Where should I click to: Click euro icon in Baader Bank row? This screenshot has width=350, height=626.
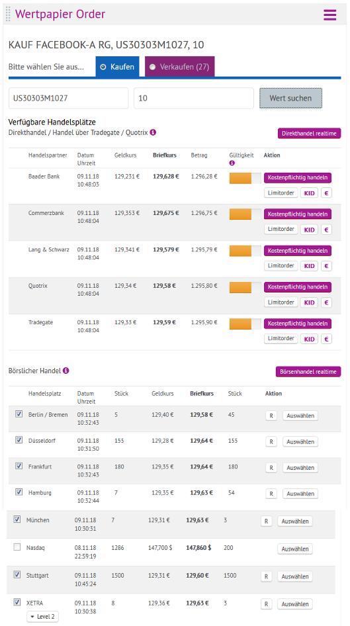coord(326,193)
